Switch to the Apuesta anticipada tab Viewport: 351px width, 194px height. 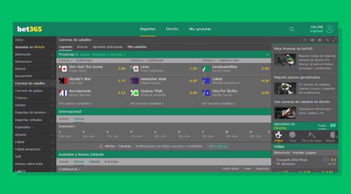click(107, 47)
